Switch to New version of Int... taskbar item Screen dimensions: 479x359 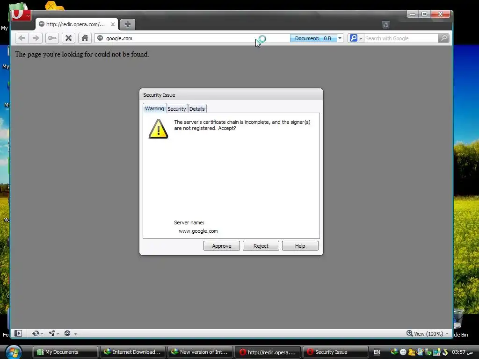200,352
